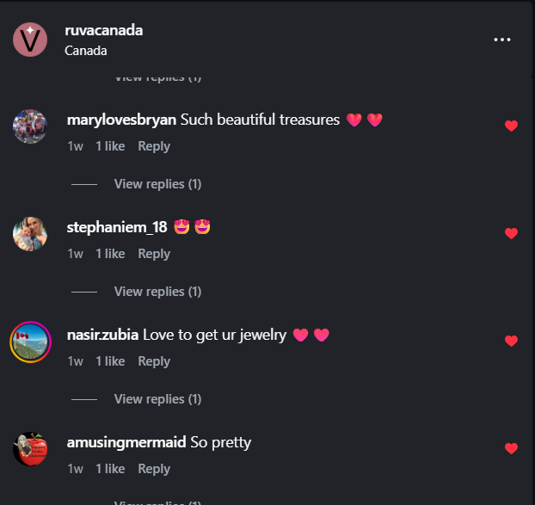Unlike amusingmermaid's So pretty comment
The width and height of the screenshot is (535, 505).
coord(511,448)
